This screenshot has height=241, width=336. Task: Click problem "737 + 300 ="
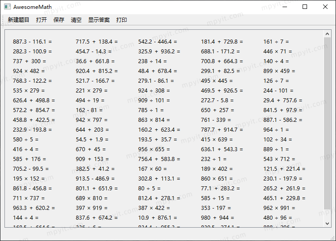click(x=29, y=61)
